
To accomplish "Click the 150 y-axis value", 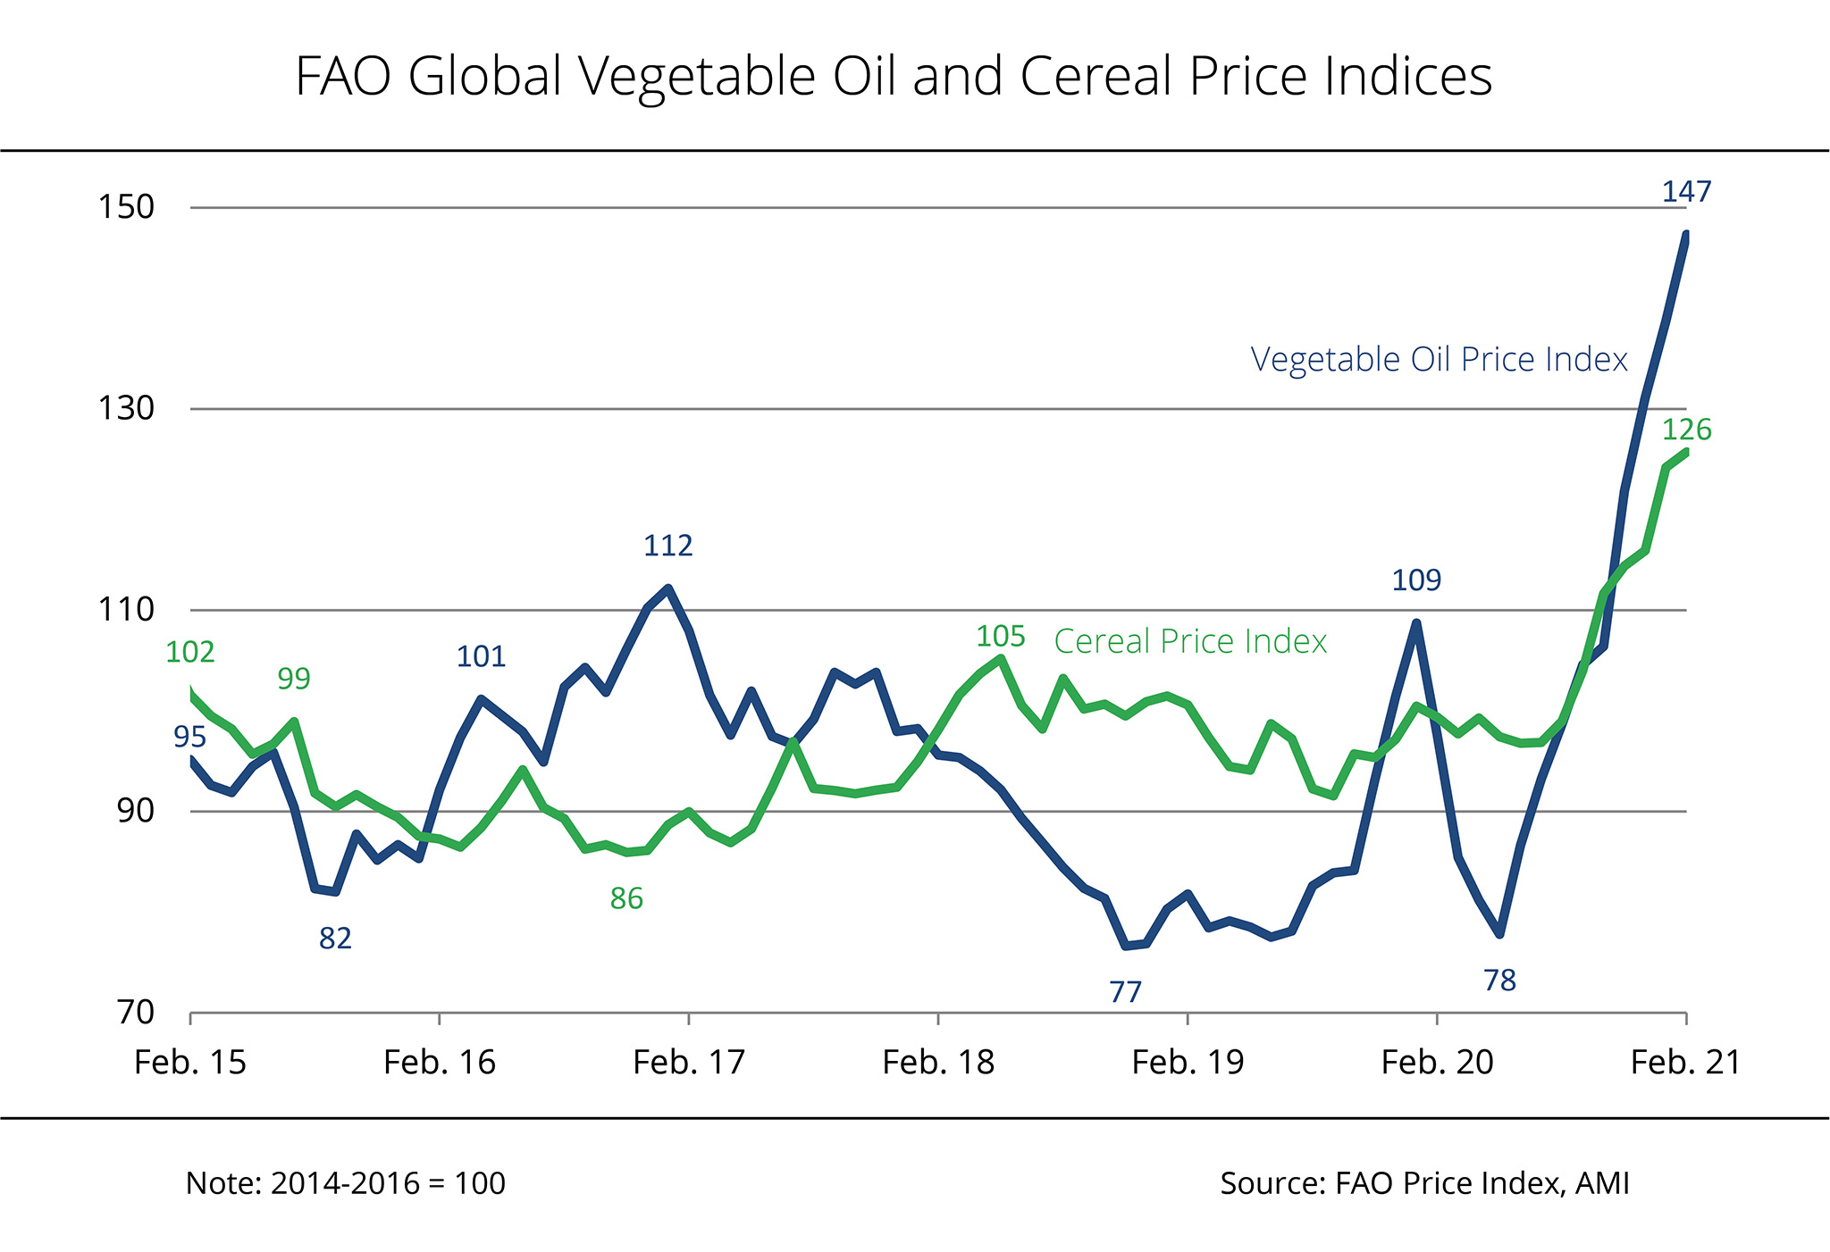I will (126, 207).
